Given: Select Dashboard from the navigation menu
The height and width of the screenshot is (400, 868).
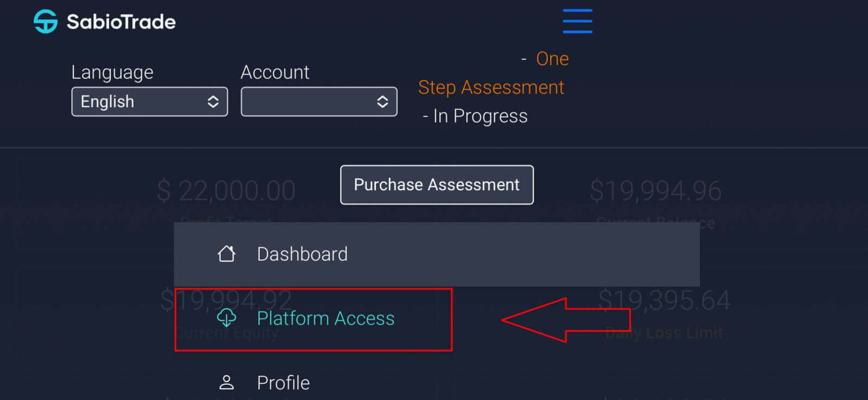Looking at the screenshot, I should (x=302, y=254).
